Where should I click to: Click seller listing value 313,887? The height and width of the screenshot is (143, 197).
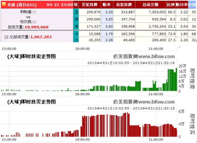(128, 12)
